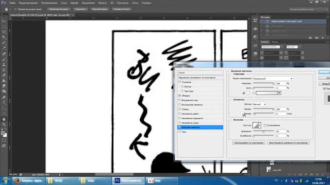330x185 pixels.
Task: Enable Внутренняя тень checkbox
Action: 179,100
